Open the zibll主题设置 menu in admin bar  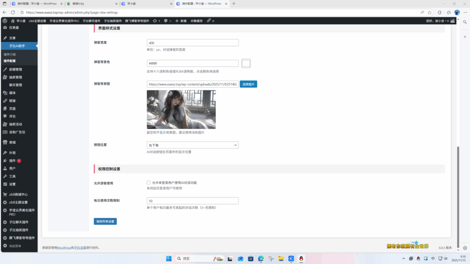(39, 21)
